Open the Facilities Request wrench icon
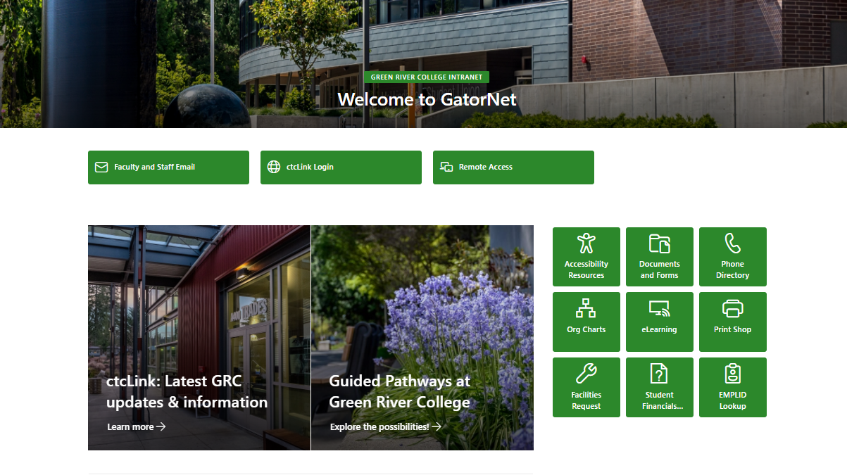 pyautogui.click(x=586, y=374)
